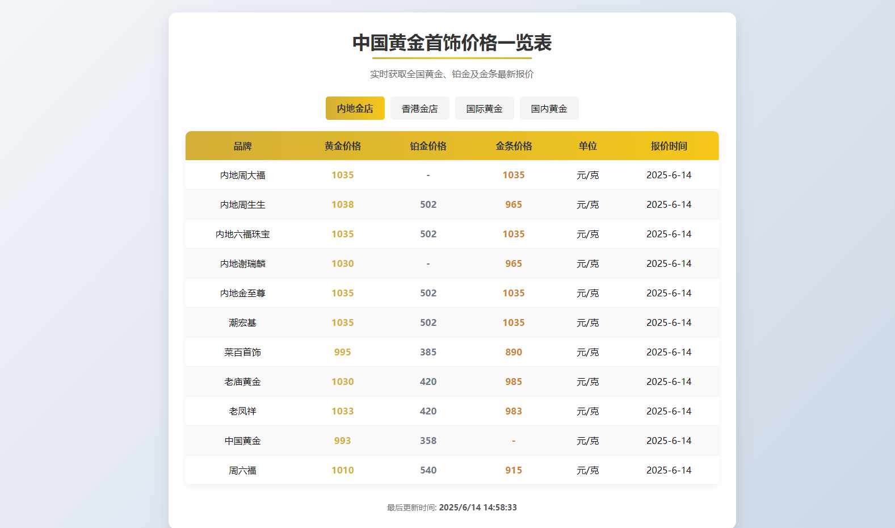This screenshot has height=528, width=895.
Task: Select the 内地金至尊 brand cell
Action: [x=242, y=293]
